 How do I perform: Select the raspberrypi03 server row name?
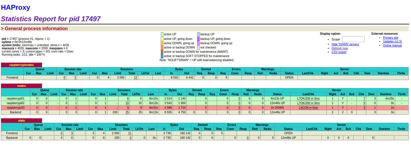(x=16, y=108)
